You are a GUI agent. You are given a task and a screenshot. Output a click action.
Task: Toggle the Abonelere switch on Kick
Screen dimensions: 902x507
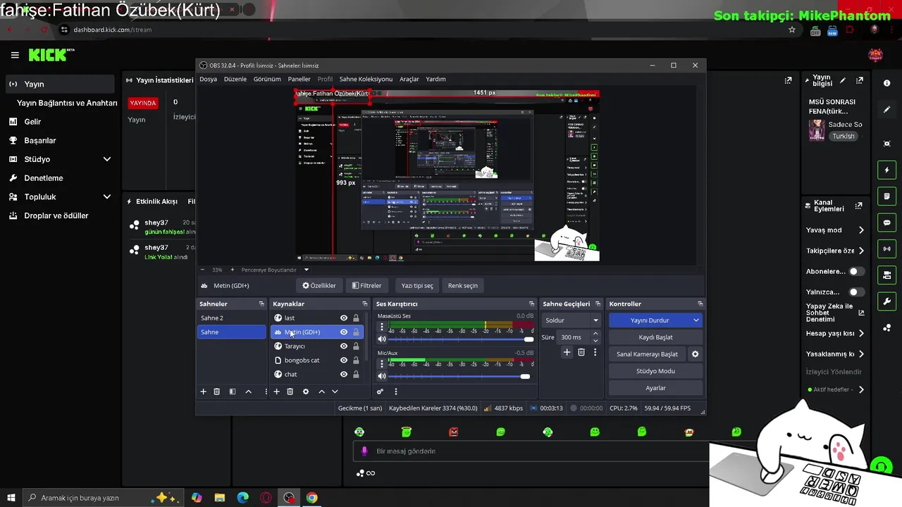[856, 271]
